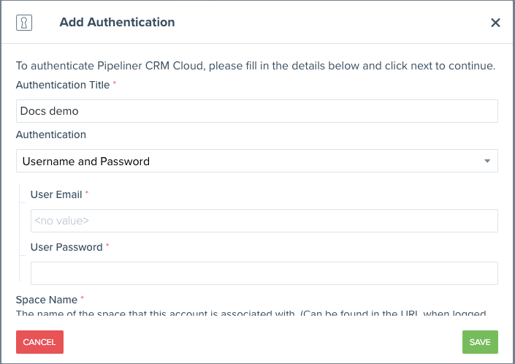Viewport: 515px width, 364px height.
Task: Open the Username and Password dropdown
Action: coord(248,161)
